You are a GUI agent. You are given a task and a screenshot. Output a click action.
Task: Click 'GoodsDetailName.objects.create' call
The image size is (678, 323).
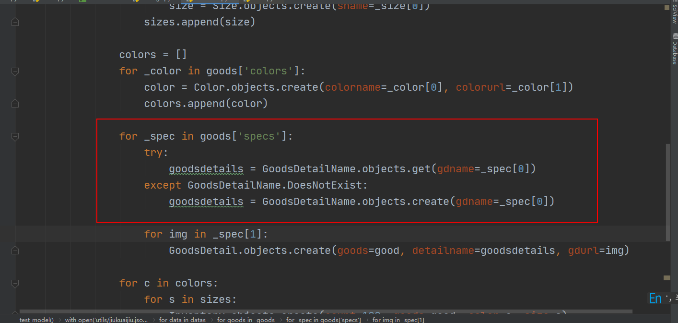click(355, 202)
